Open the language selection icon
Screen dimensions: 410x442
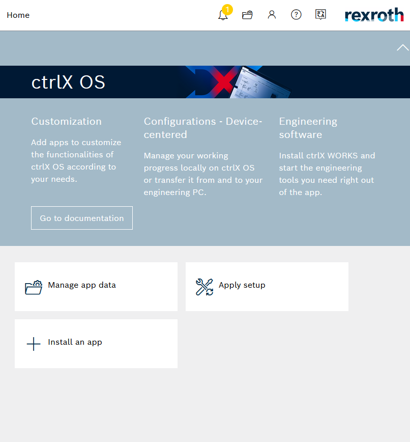point(320,14)
